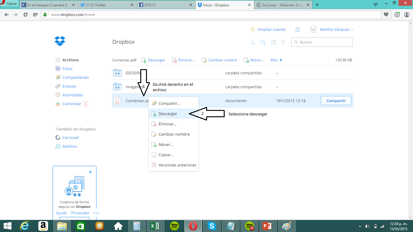The height and width of the screenshot is (232, 413).
Task: Click the Dropbox logo icon
Action: [60, 41]
